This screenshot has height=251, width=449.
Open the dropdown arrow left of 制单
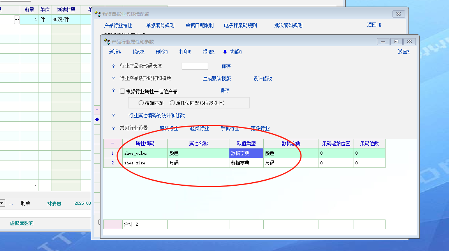tap(2, 203)
